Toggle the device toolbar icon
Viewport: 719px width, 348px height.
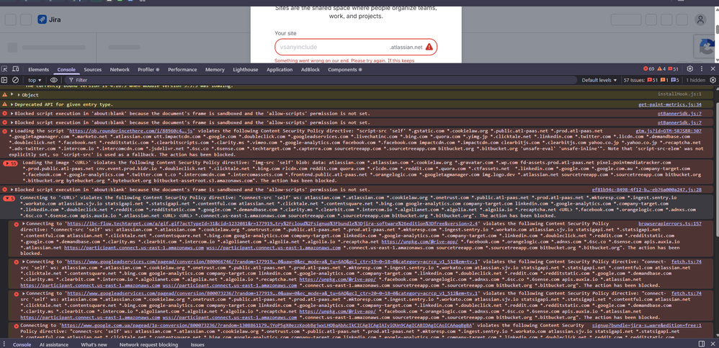(x=15, y=69)
